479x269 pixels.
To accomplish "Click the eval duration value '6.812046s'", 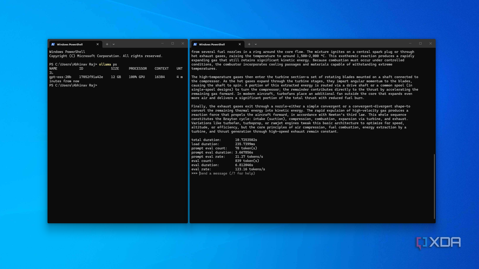I will click(244, 165).
